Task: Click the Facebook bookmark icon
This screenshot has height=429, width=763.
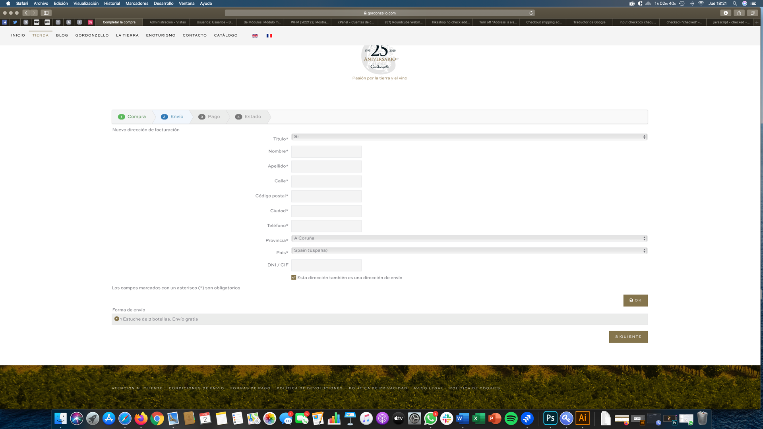Action: pyautogui.click(x=4, y=22)
